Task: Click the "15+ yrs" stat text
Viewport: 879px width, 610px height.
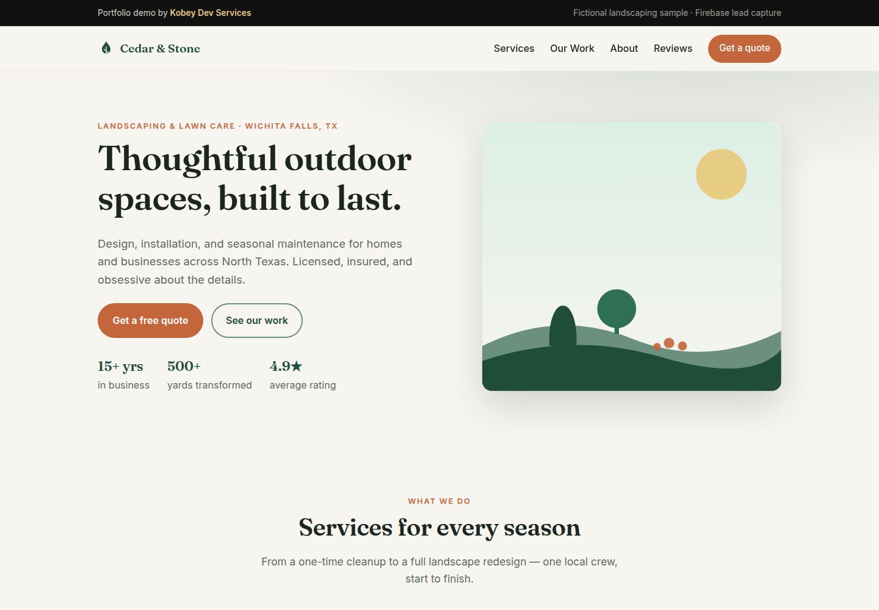Action: click(120, 366)
